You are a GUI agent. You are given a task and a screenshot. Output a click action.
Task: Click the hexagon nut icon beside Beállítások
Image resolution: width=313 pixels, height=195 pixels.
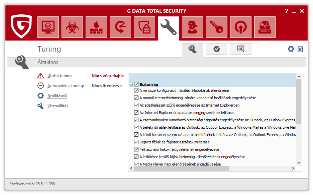[x=40, y=95]
